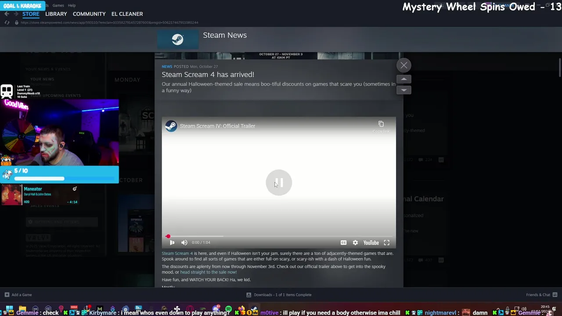Go forward with the forward arrow
562x316 pixels.
(x=16, y=14)
